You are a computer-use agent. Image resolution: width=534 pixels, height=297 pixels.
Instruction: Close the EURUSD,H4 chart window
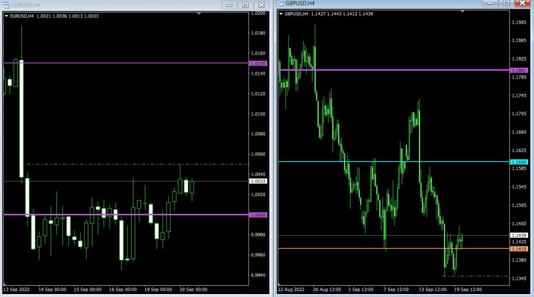tap(261, 5)
